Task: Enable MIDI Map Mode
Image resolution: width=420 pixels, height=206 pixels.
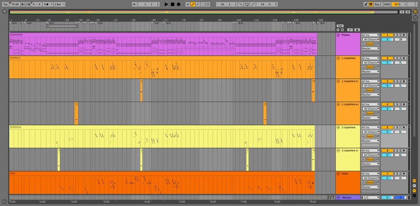Action: pyautogui.click(x=387, y=4)
